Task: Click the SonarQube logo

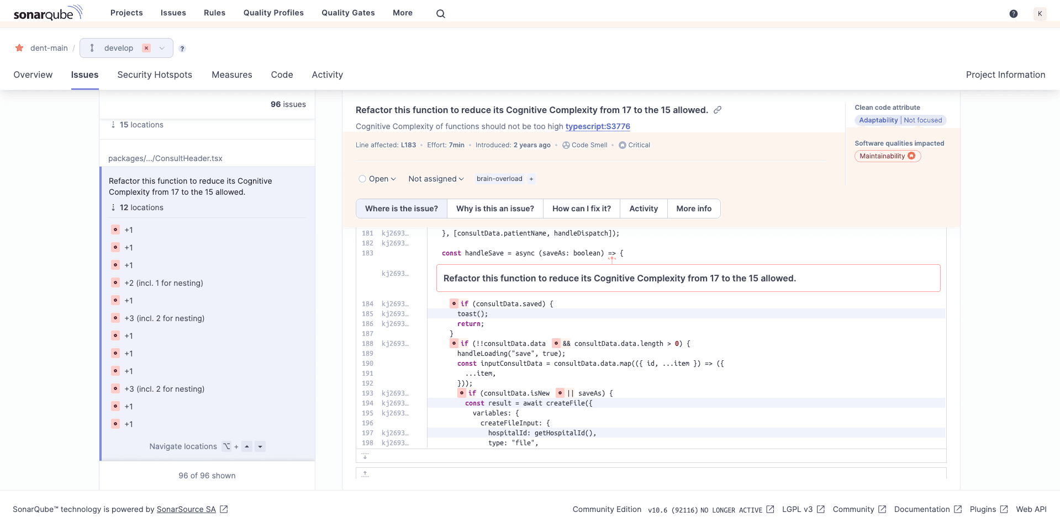Action: tap(48, 13)
